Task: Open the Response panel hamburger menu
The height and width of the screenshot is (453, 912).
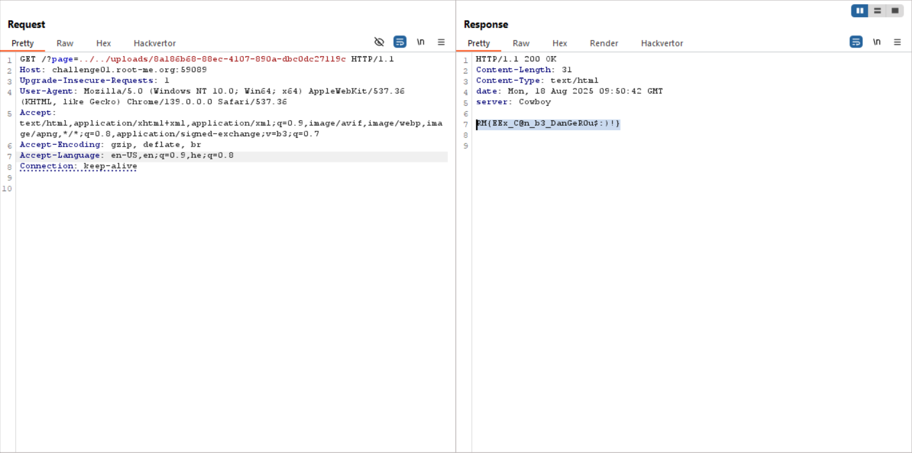Action: coord(897,42)
